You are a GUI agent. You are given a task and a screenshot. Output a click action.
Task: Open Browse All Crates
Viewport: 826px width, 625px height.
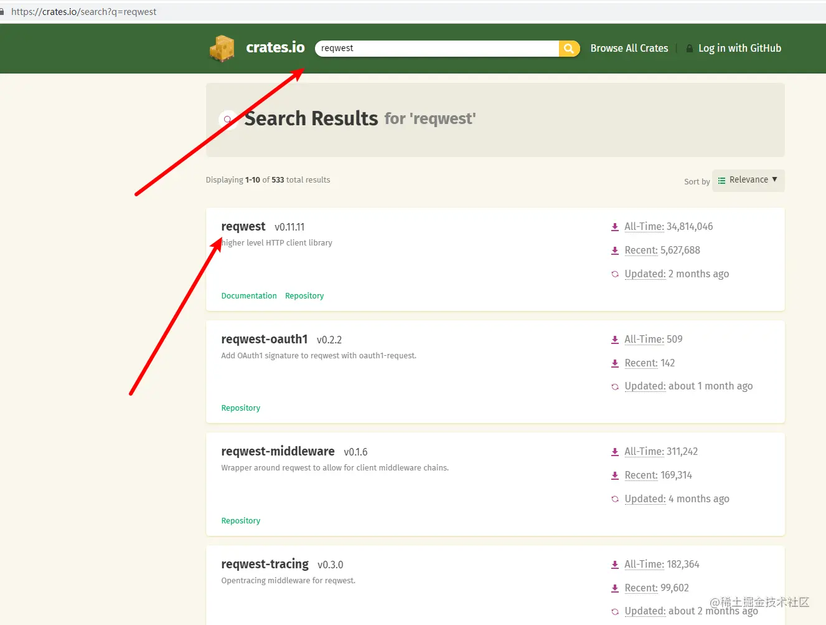click(629, 48)
